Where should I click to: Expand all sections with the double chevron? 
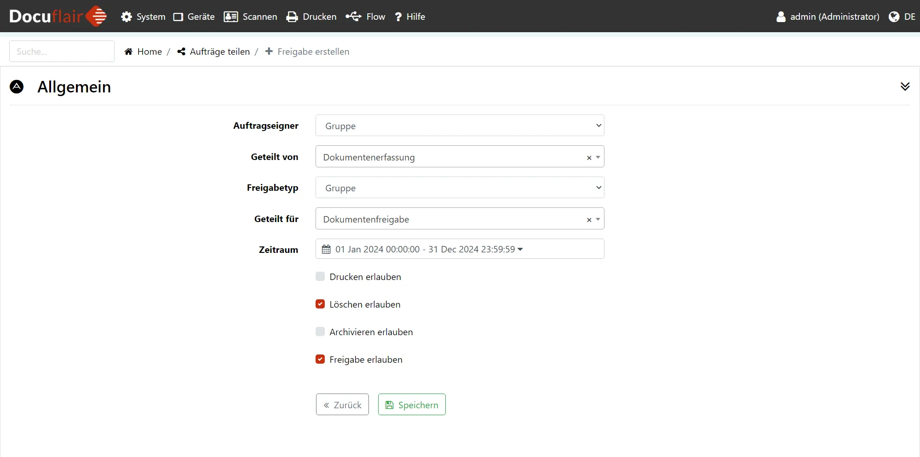905,86
